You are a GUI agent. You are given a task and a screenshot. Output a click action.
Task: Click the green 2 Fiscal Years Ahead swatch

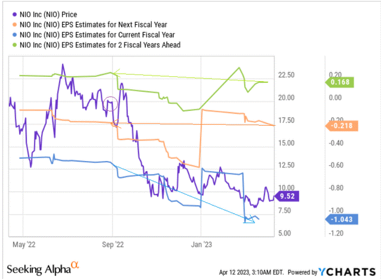tap(13, 44)
